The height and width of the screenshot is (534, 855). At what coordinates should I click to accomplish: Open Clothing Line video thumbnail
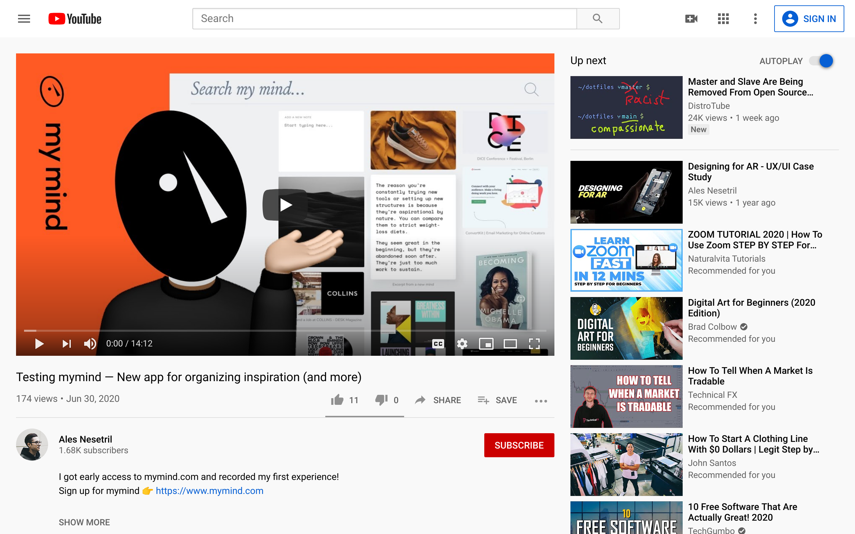[x=627, y=465]
